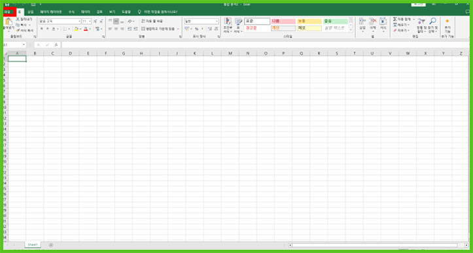Switch to the Insert ribbon tab
This screenshot has height=253, width=473.
[x=31, y=12]
